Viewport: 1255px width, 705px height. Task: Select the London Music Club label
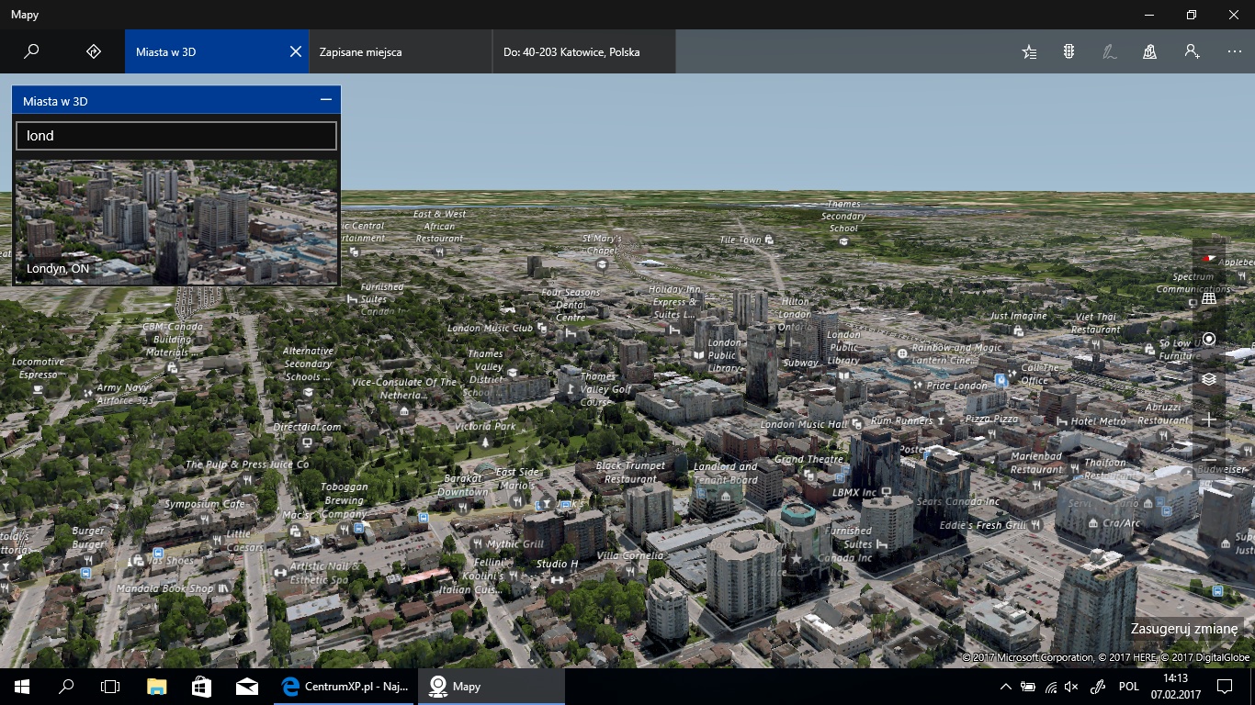(490, 328)
